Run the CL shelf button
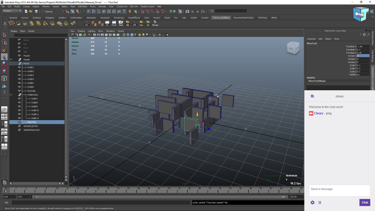375x211 pixels. tap(107, 23)
